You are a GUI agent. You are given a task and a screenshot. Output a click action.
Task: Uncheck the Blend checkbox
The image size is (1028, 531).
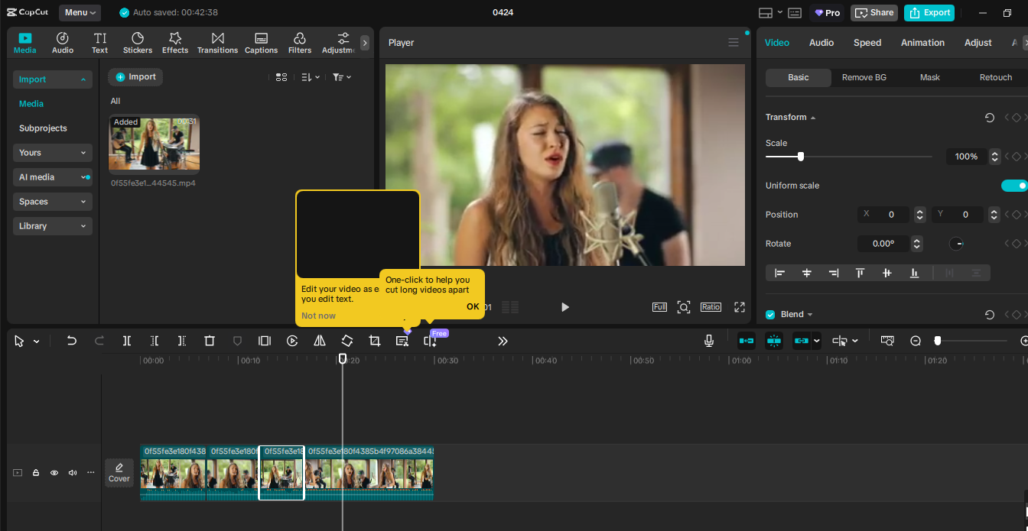770,315
